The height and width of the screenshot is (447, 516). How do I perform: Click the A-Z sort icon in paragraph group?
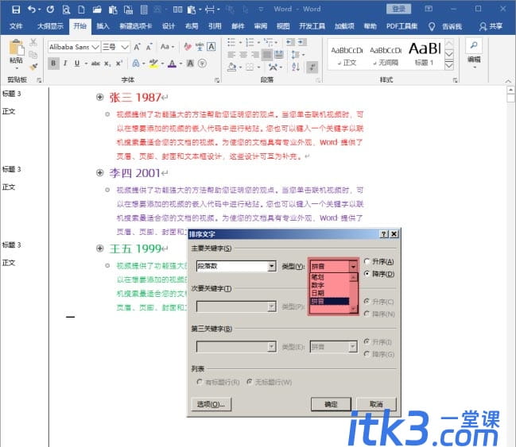296,67
